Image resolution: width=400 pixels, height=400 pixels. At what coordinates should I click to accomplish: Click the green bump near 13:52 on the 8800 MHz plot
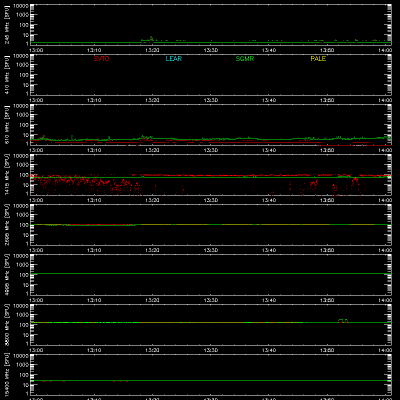[341, 320]
